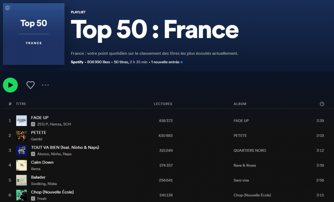Image resolution: width=334 pixels, height=202 pixels.
Task: Click the PLAYLIST label above the title
Action: pos(78,12)
